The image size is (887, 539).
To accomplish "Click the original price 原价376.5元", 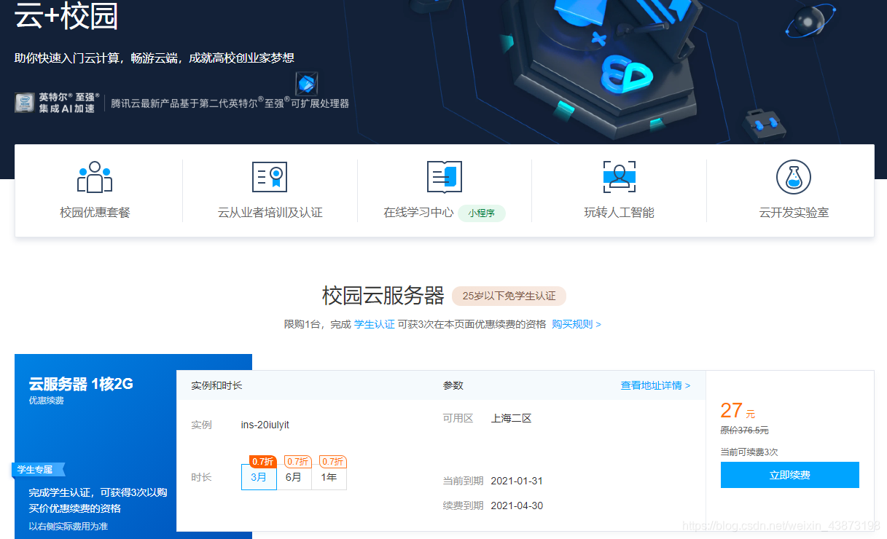I will click(x=744, y=430).
